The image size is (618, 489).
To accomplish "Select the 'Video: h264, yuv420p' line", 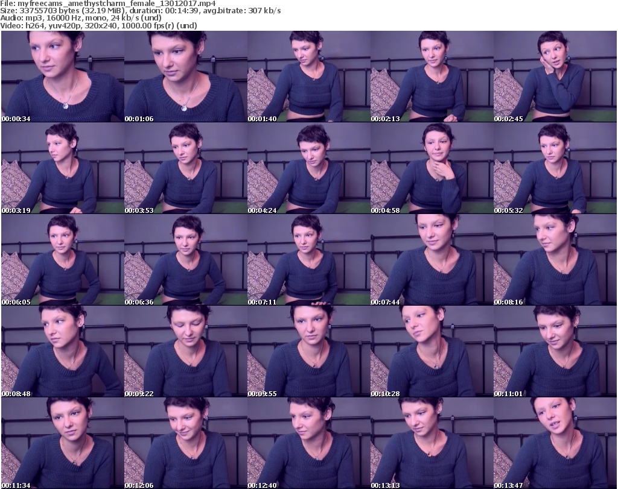I will coord(98,25).
